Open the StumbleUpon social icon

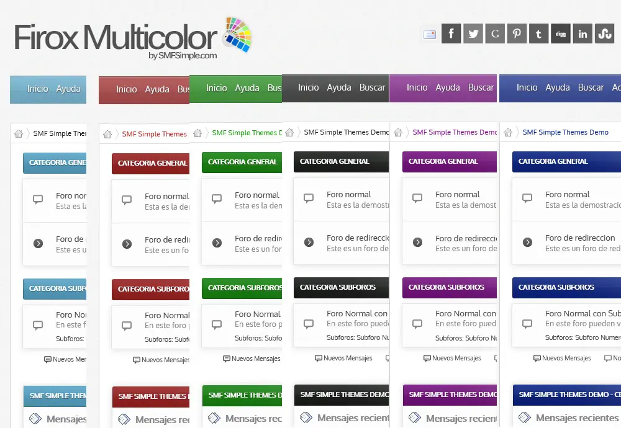pos(604,33)
